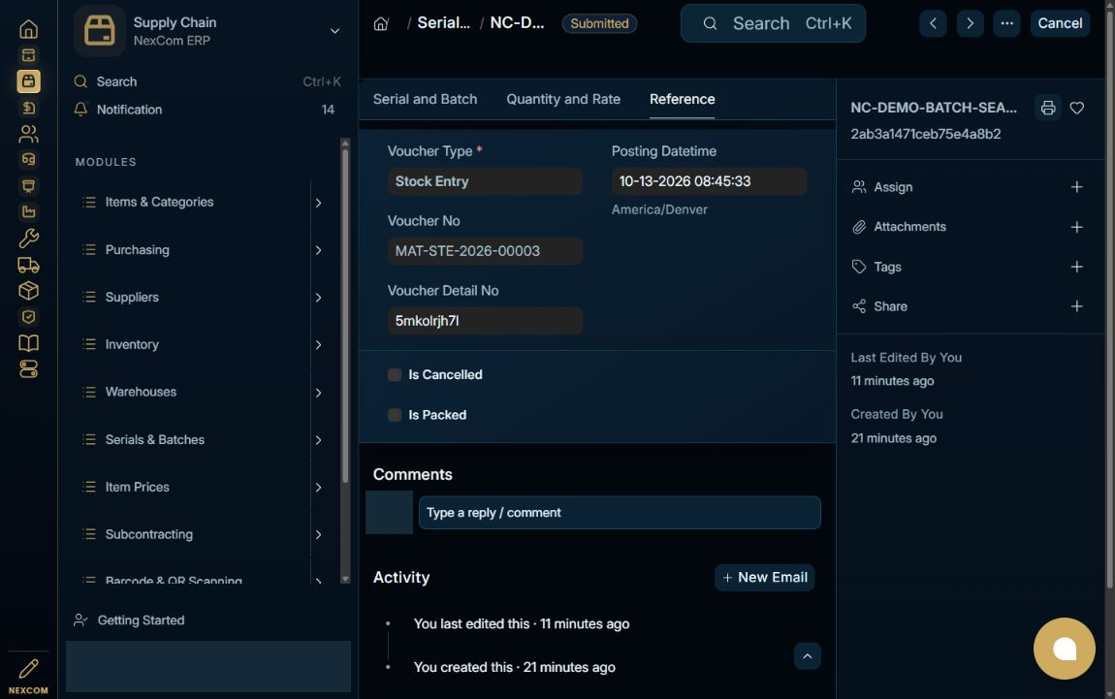Expand Items & Categories module
Image resolution: width=1115 pixels, height=699 pixels.
(x=318, y=203)
